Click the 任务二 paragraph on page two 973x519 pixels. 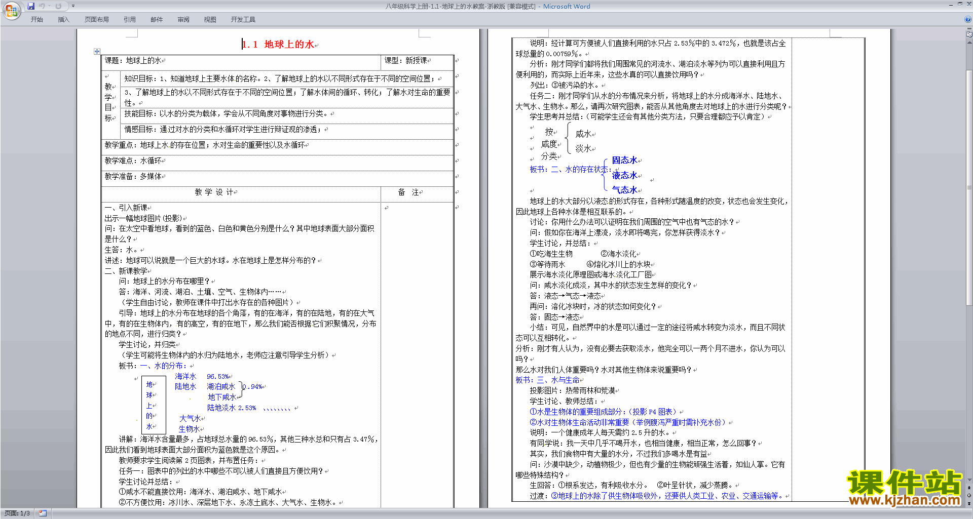tap(651, 101)
